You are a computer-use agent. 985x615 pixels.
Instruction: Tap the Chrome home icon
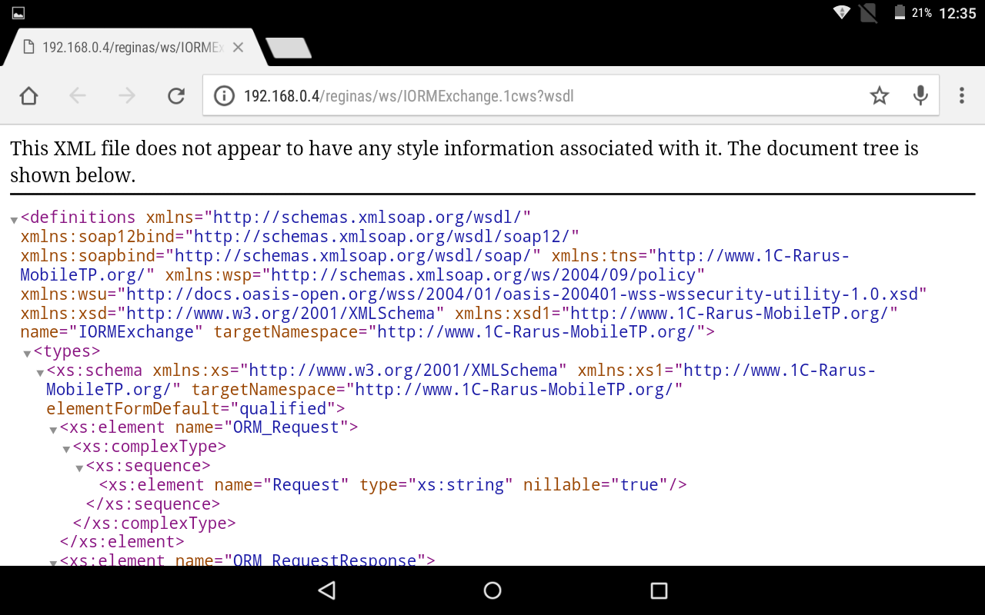click(28, 95)
